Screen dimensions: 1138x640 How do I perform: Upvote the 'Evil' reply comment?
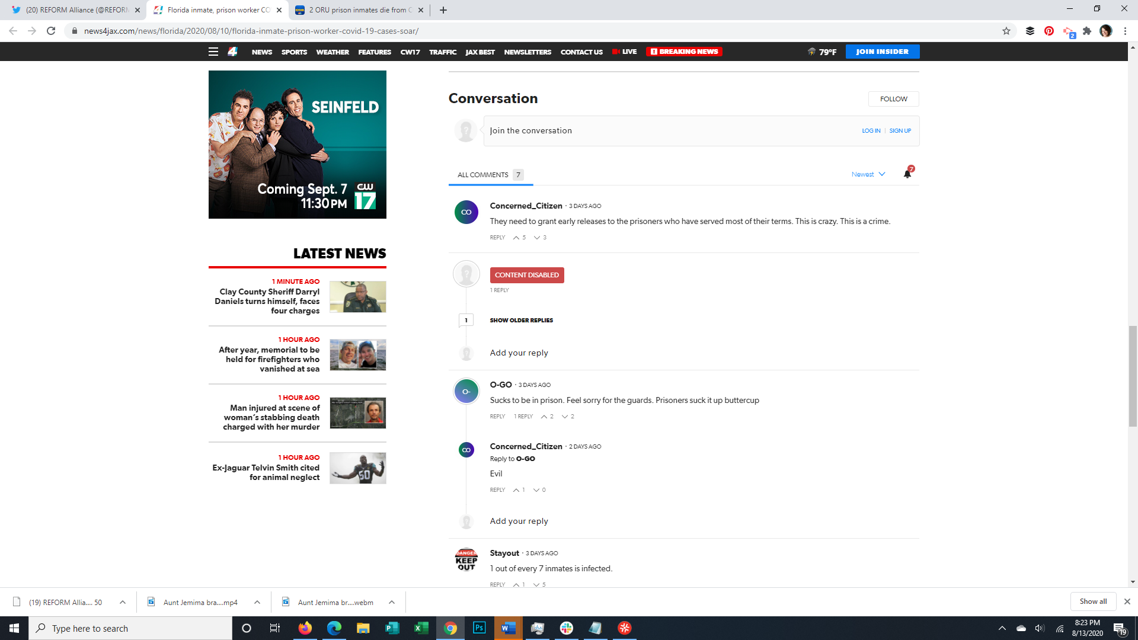click(x=516, y=490)
